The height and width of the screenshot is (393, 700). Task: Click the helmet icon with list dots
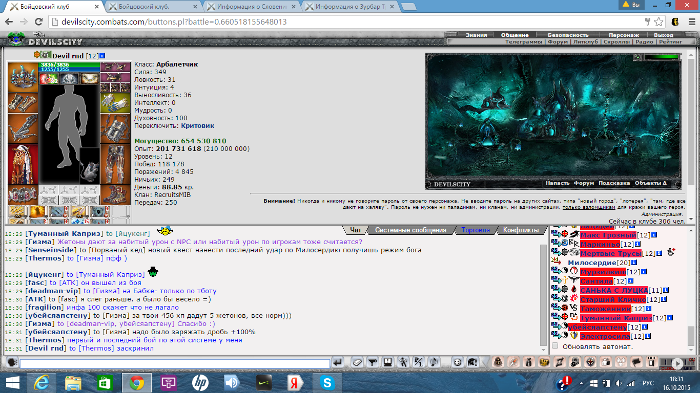click(x=472, y=362)
